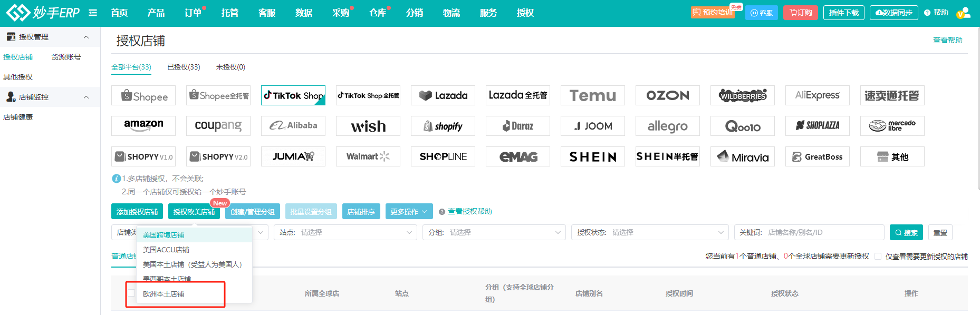Select the Miravia platform logo
980x315 pixels.
[743, 156]
